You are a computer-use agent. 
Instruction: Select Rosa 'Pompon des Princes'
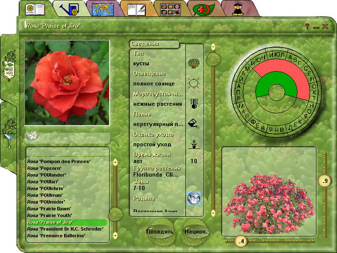(58, 161)
